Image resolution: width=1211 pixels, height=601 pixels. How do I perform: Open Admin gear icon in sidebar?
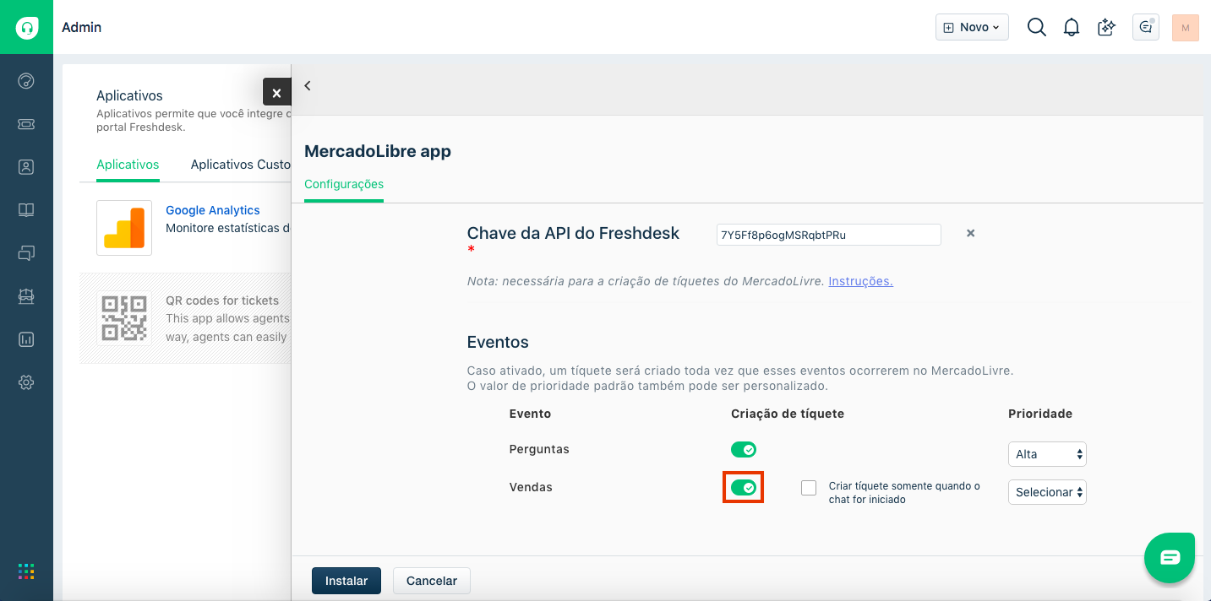26,382
